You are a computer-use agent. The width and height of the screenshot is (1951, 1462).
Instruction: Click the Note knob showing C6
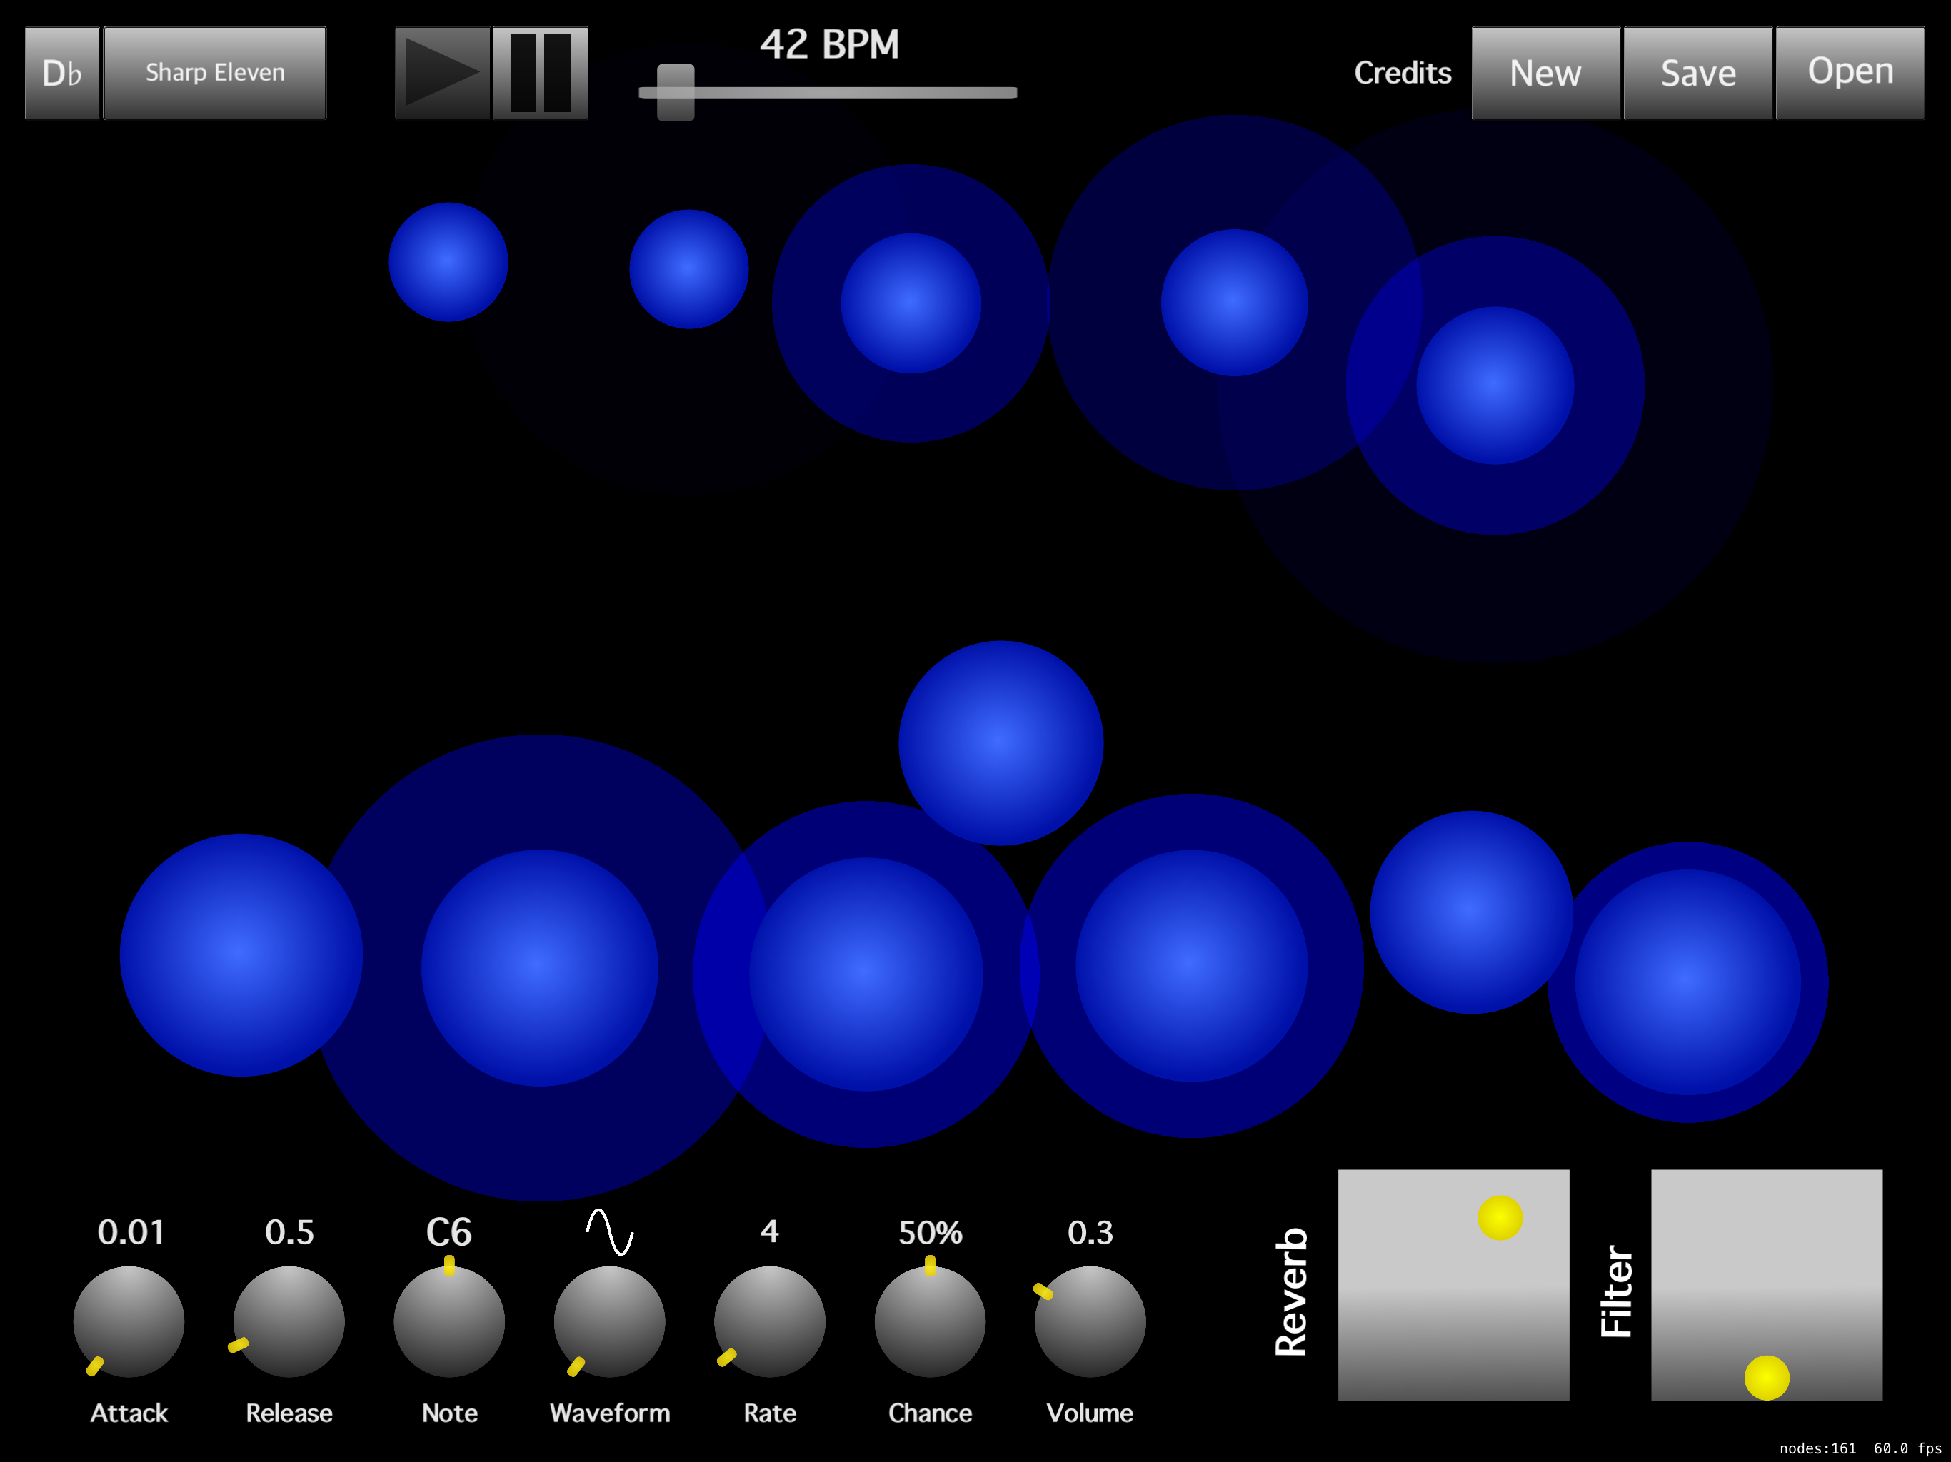pos(449,1321)
